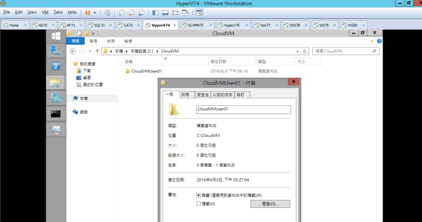Image resolution: width=422 pixels, height=222 pixels.
Task: Open the Windows Start button in guest
Action: click(56, 36)
